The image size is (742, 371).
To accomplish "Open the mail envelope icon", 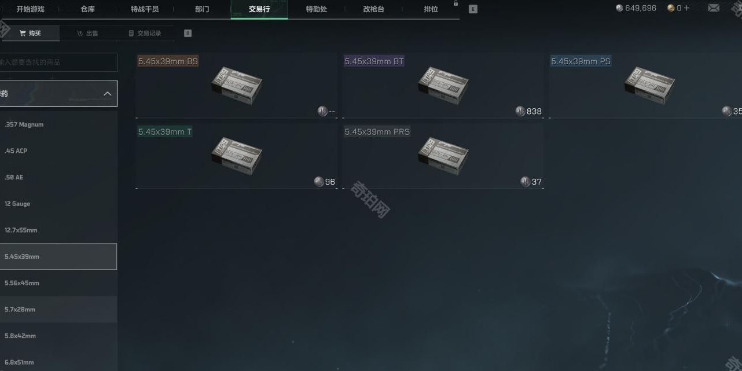I will [714, 8].
